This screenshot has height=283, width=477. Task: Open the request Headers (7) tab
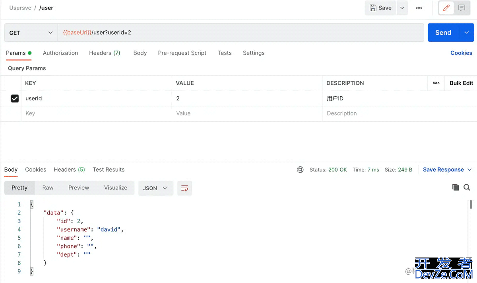click(x=105, y=53)
